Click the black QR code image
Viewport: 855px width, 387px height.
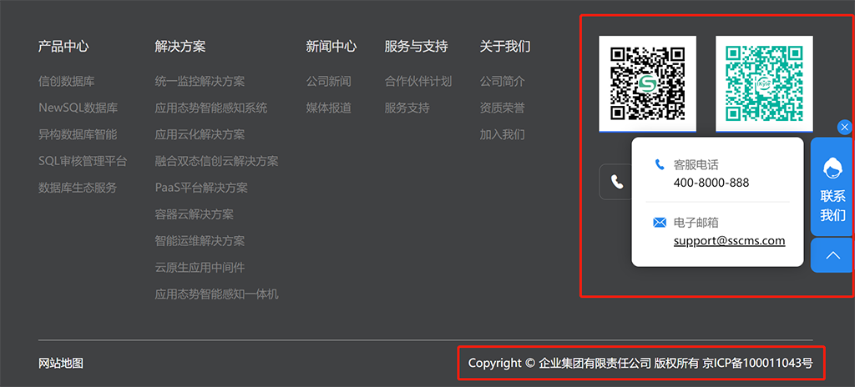[x=647, y=83]
